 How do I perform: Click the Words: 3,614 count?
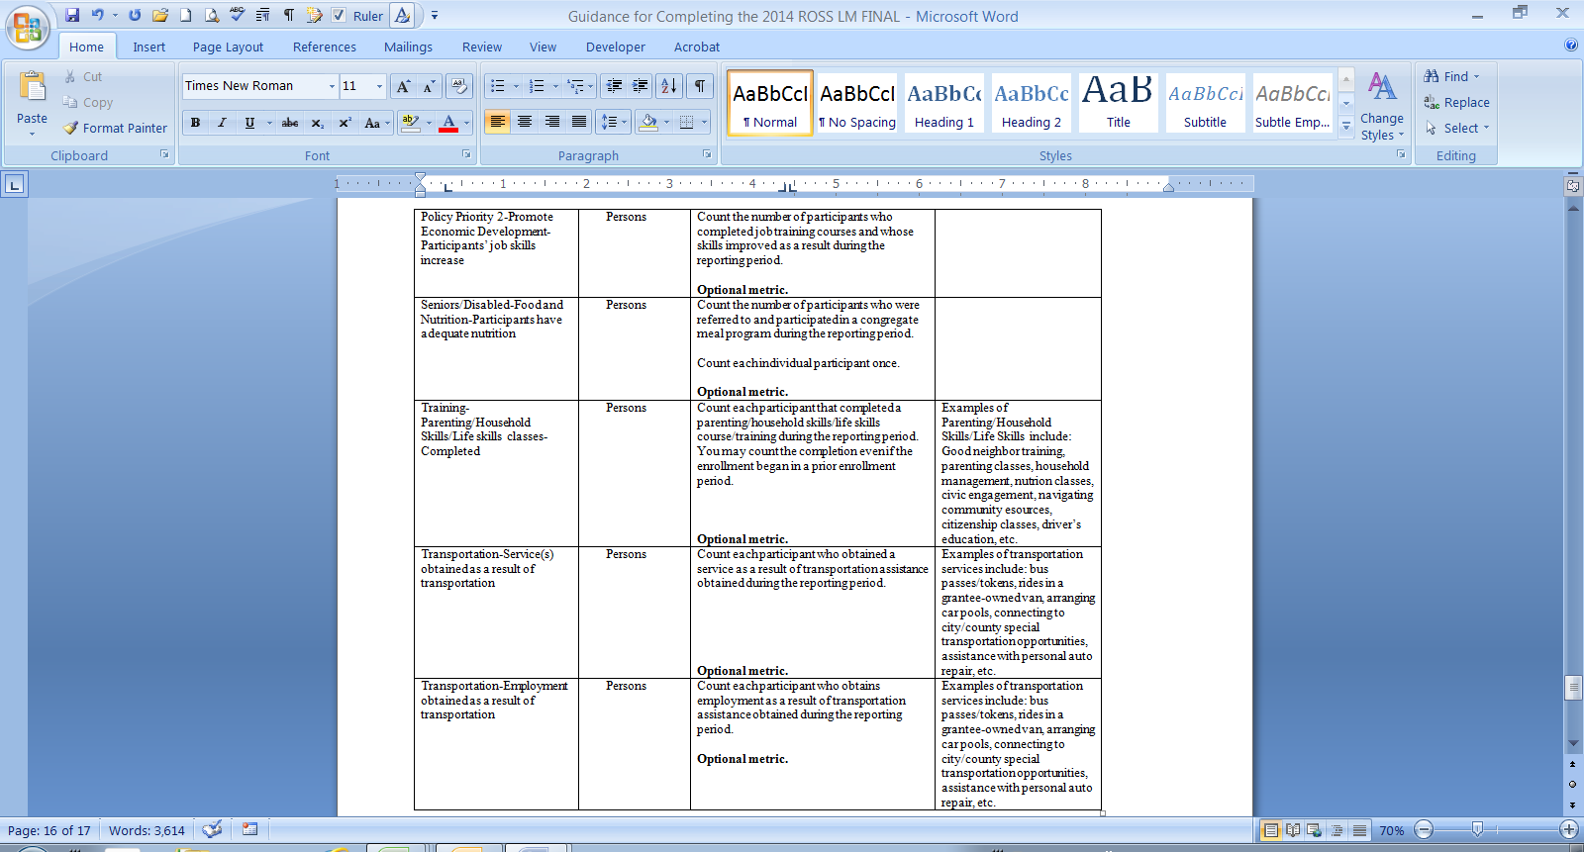[x=147, y=830]
